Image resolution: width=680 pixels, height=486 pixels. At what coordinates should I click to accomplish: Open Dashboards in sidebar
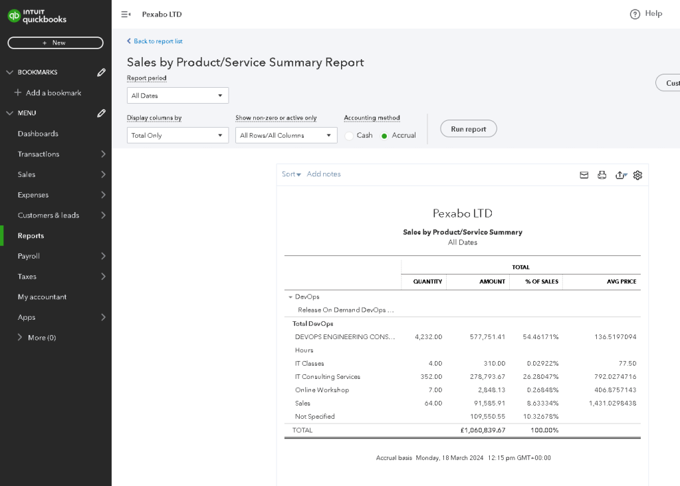(x=38, y=134)
